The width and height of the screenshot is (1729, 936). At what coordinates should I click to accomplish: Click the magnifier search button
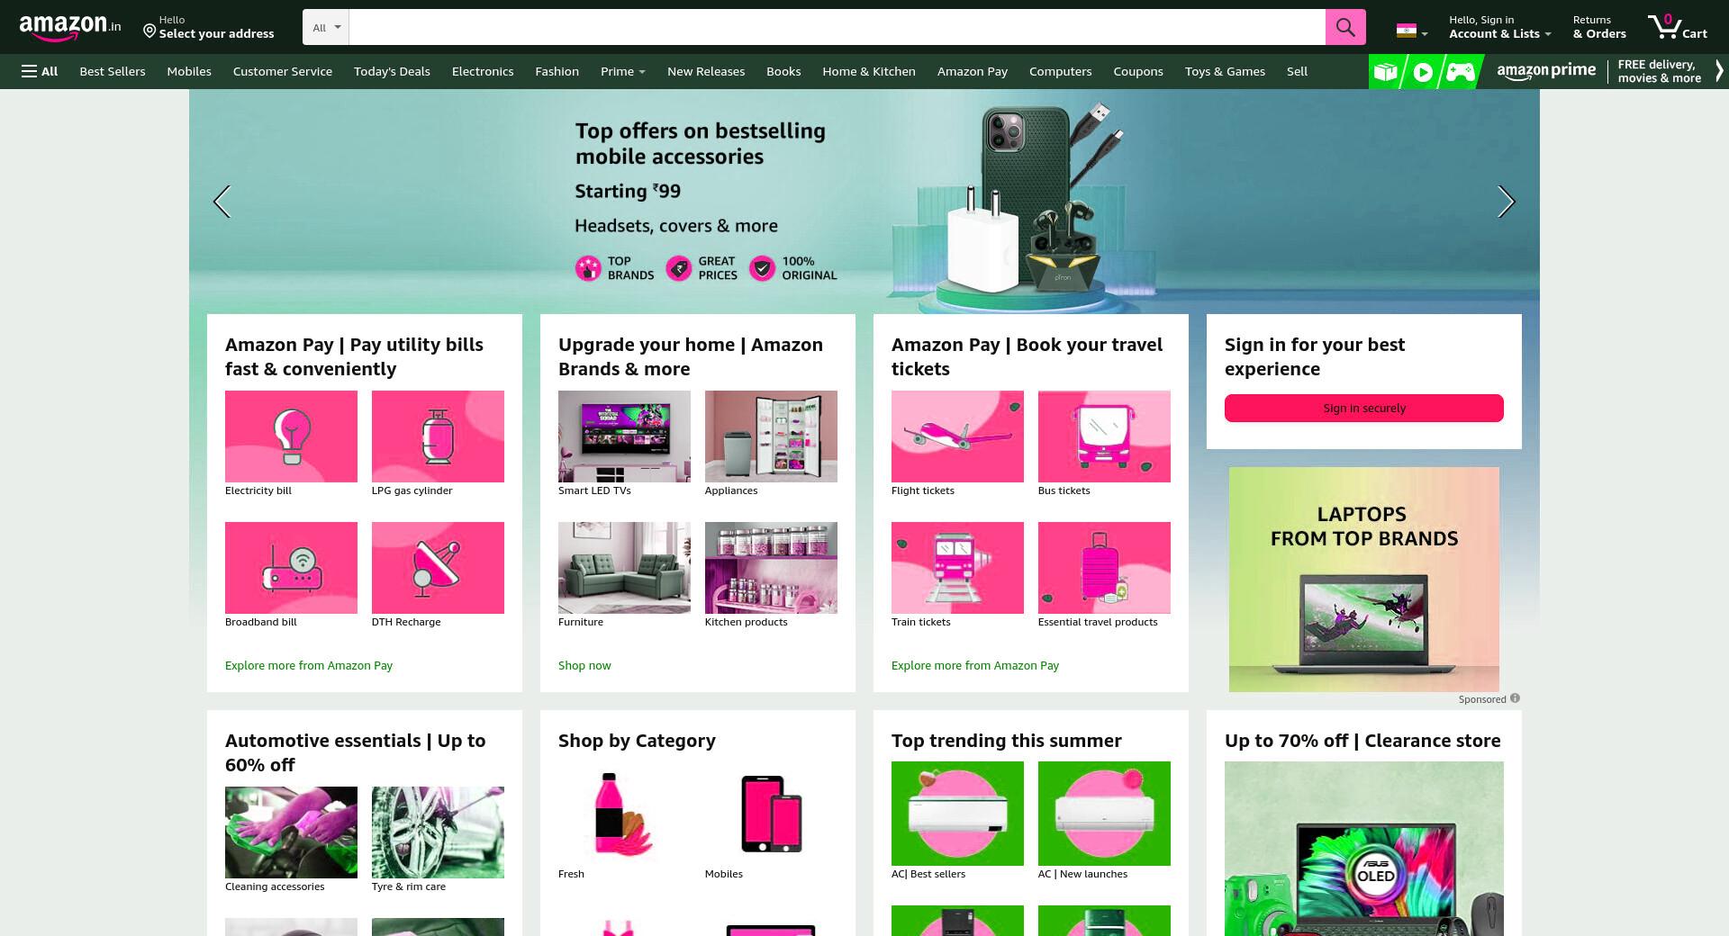pos(1345,27)
